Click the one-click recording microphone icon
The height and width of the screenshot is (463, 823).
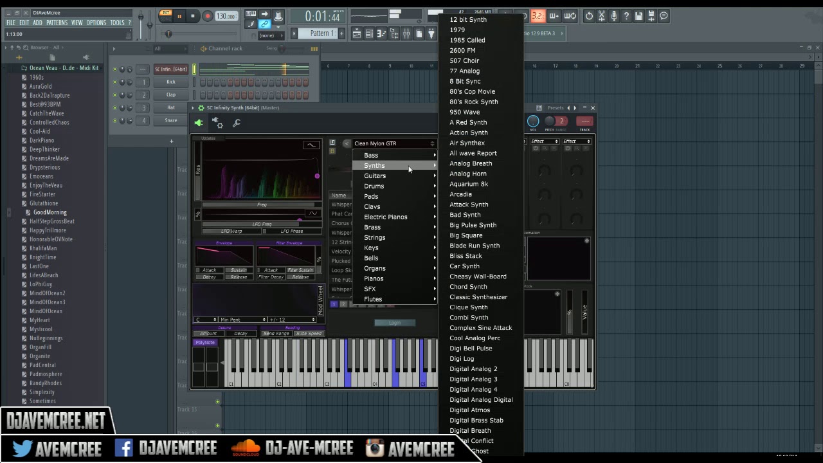pos(614,16)
